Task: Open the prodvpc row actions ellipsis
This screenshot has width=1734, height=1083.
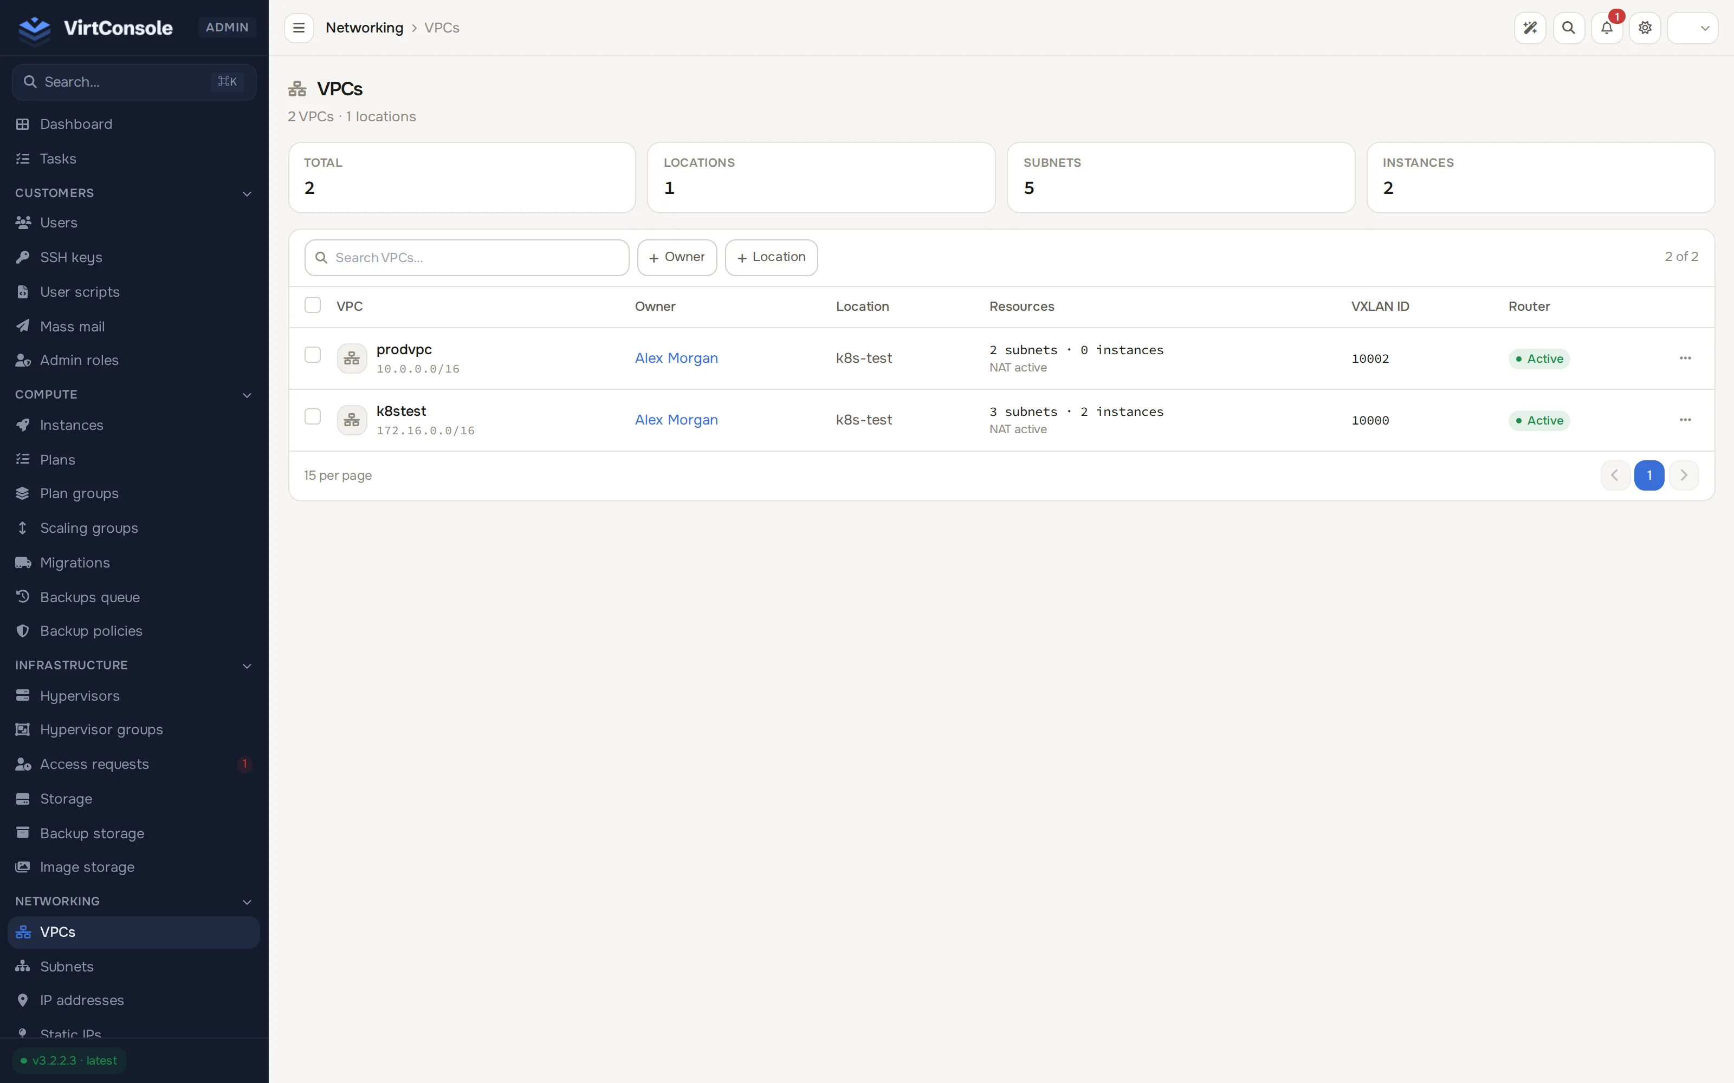Action: point(1685,358)
